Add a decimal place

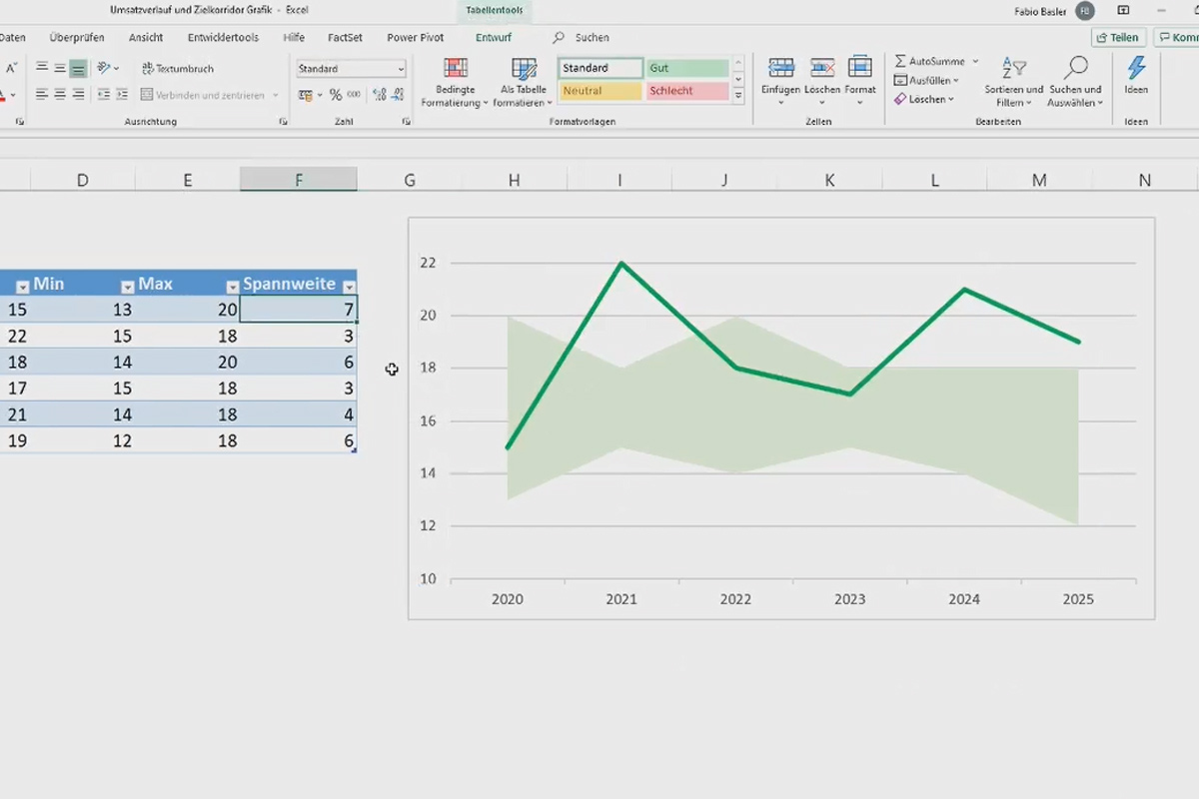coord(380,95)
